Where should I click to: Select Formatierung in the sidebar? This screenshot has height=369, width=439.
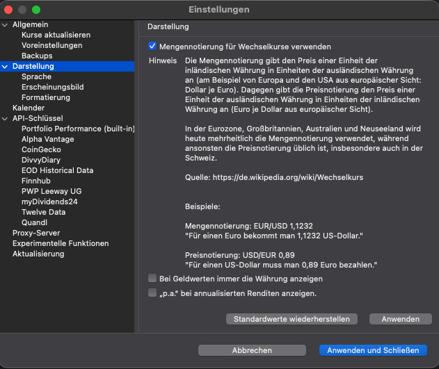coord(45,97)
